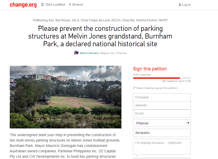The height and width of the screenshot is (159, 218).
Task: Focus the Pangalan first name field
Action: point(162,97)
